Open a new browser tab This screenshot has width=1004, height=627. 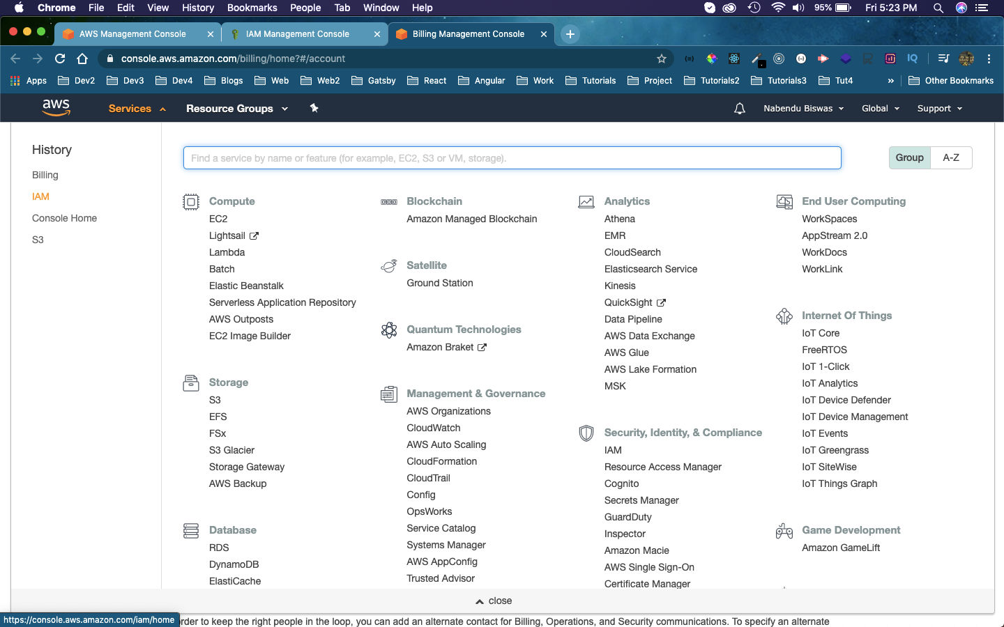(570, 34)
